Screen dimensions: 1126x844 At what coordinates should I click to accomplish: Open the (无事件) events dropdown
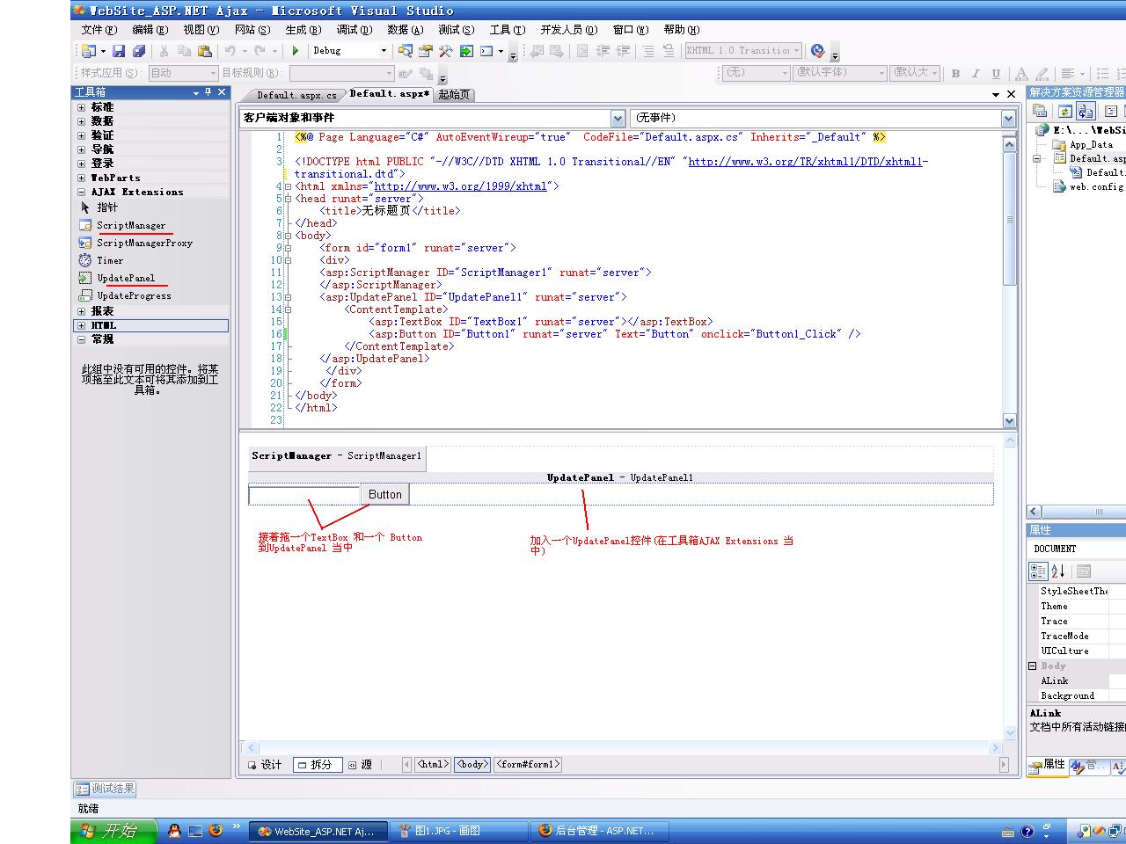point(1008,118)
